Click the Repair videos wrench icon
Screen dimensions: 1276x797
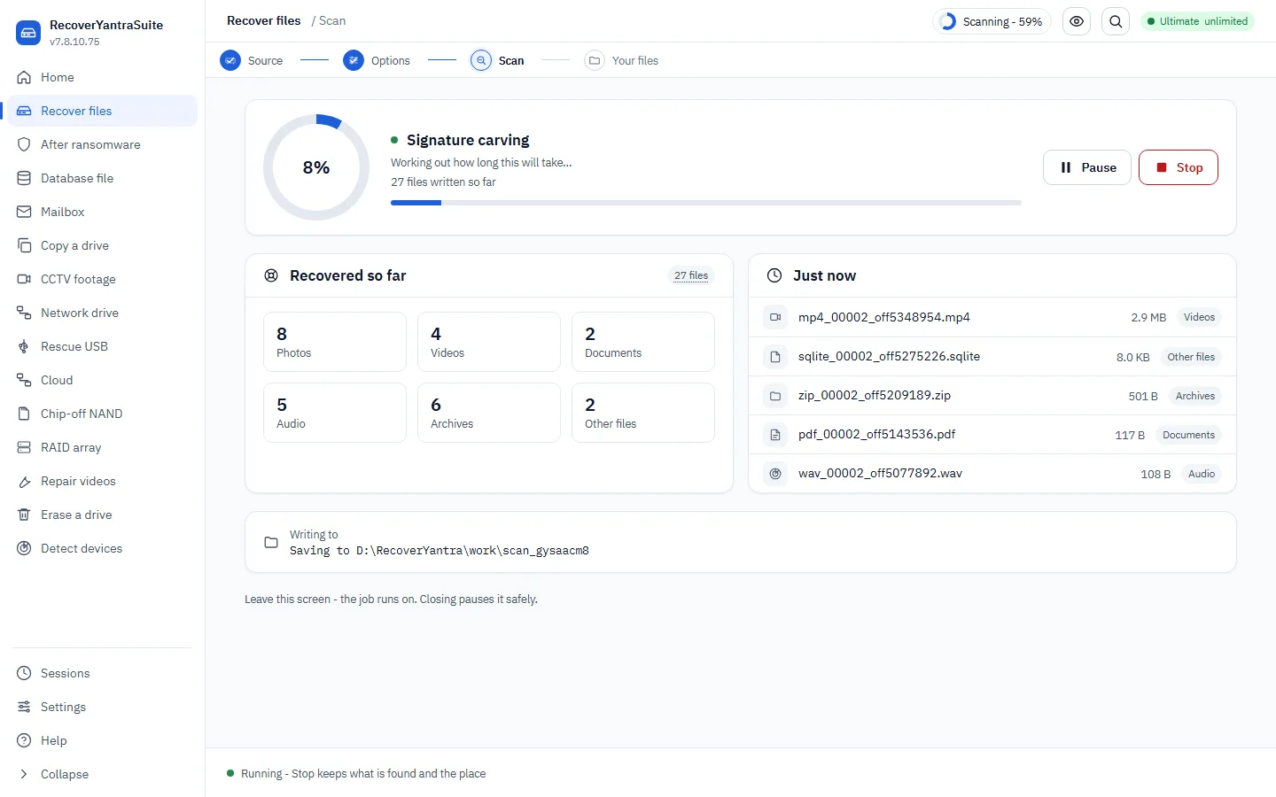(x=24, y=481)
